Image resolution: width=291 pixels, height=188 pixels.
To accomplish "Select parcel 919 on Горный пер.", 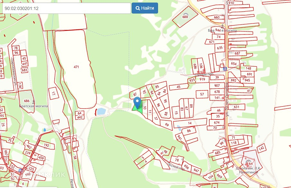I will [x=202, y=79].
